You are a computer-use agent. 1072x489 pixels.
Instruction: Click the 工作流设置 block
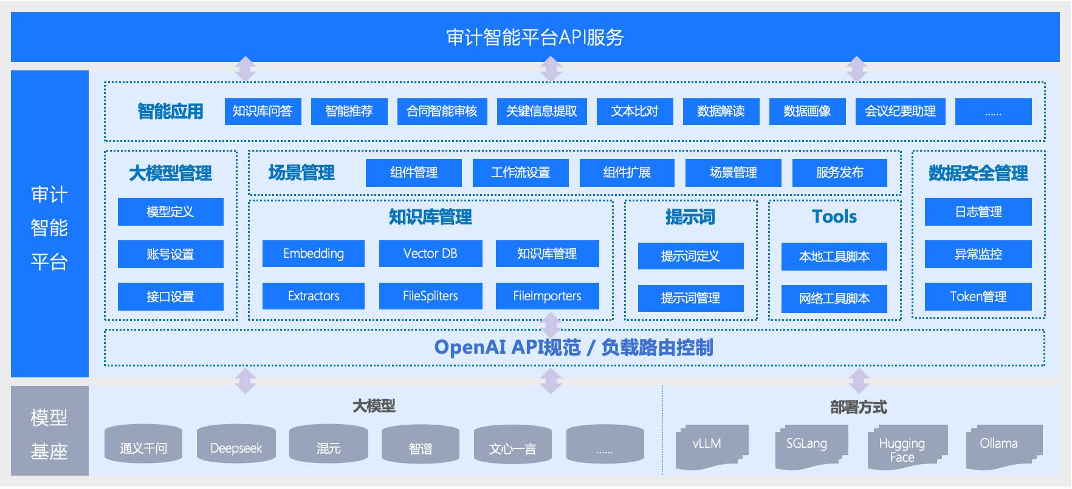520,173
